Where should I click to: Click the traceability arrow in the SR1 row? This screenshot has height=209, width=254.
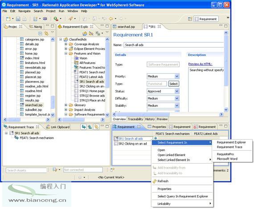click(156, 138)
